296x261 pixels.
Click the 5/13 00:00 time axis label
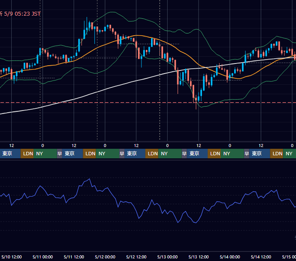click(168, 257)
